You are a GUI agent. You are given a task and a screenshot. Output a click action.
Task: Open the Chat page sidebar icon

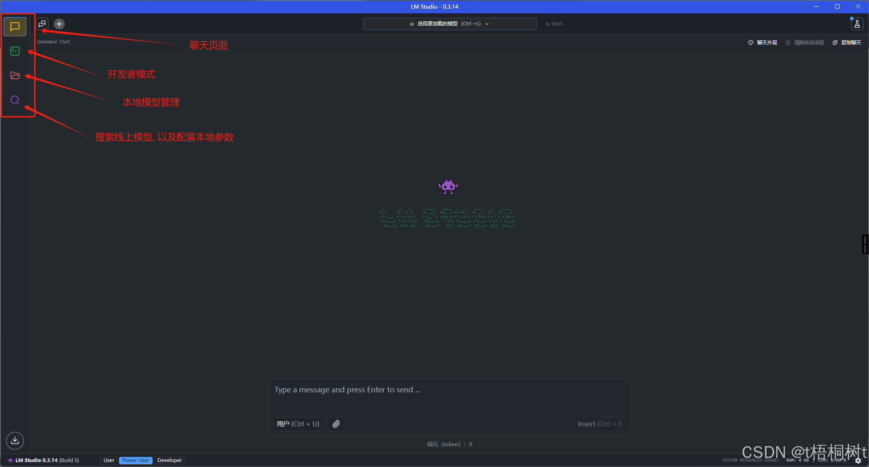tap(15, 27)
